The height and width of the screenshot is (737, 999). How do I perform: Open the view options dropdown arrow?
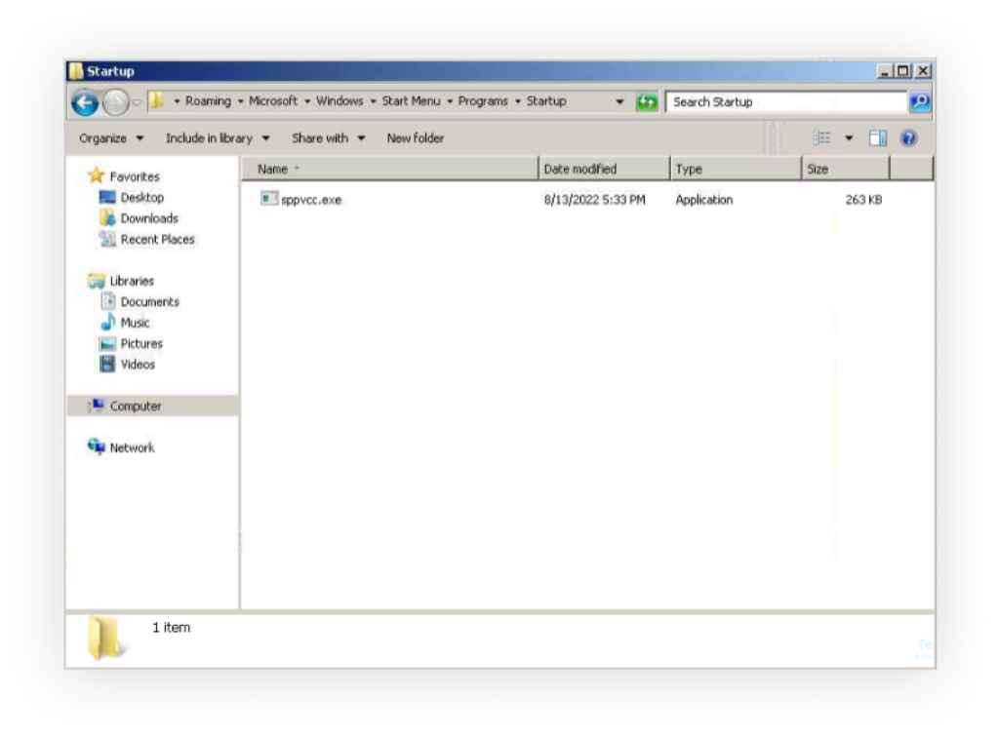point(849,138)
